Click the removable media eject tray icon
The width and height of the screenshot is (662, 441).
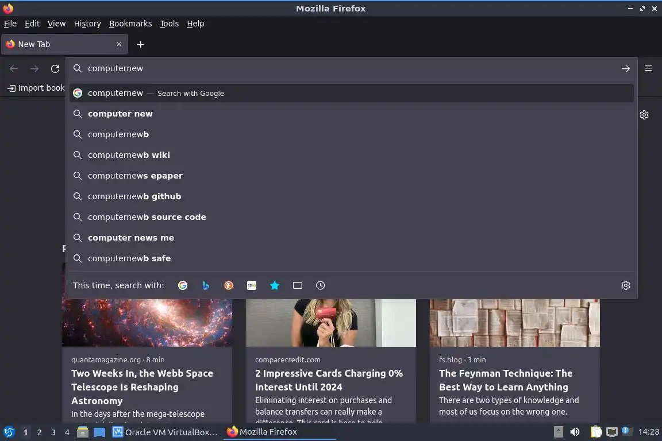(x=559, y=432)
